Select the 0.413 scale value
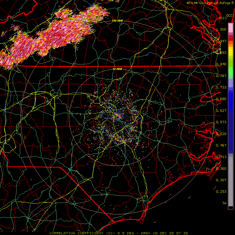This screenshot has height=235, width=235. pyautogui.click(x=221, y=157)
